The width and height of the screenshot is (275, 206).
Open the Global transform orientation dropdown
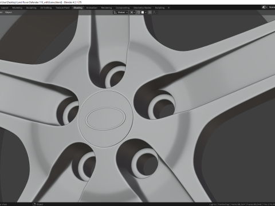pyautogui.click(x=121, y=13)
